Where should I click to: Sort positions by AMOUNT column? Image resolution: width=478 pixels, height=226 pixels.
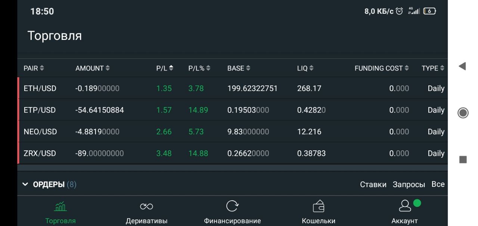point(93,68)
